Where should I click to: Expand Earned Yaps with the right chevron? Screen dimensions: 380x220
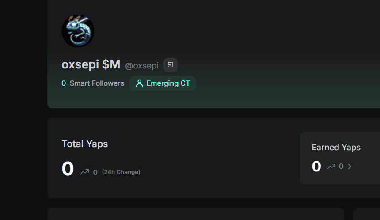pyautogui.click(x=350, y=167)
